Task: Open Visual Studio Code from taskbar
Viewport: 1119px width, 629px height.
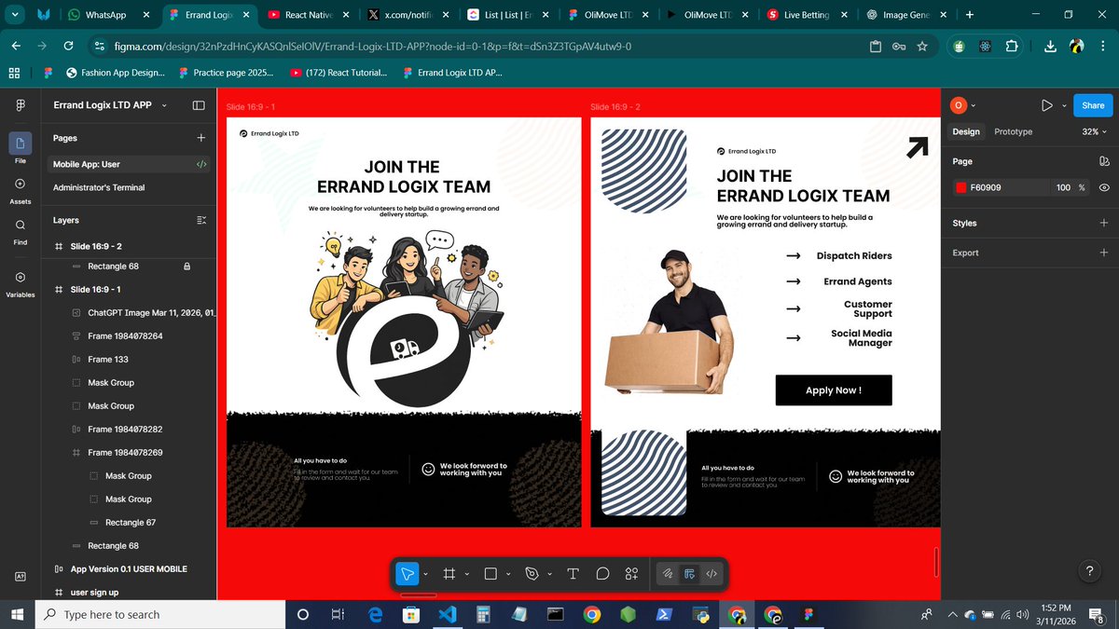Action: click(x=448, y=615)
